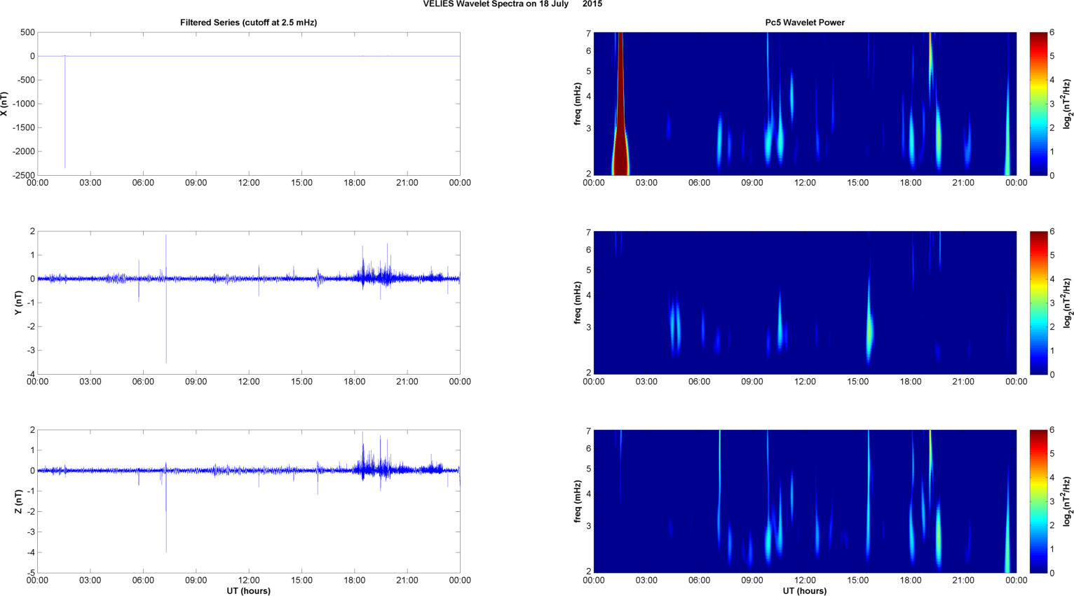Click the "freq (mHz)" label of the top spectrogram
Image resolution: width=1074 pixels, height=596 pixels.
[x=577, y=104]
